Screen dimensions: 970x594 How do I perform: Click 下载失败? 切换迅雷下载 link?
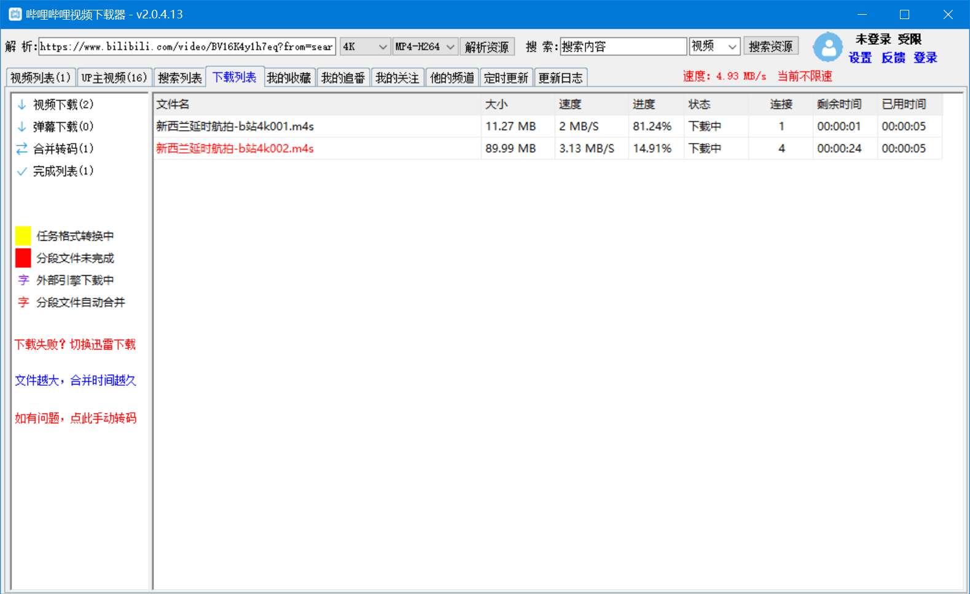(75, 345)
